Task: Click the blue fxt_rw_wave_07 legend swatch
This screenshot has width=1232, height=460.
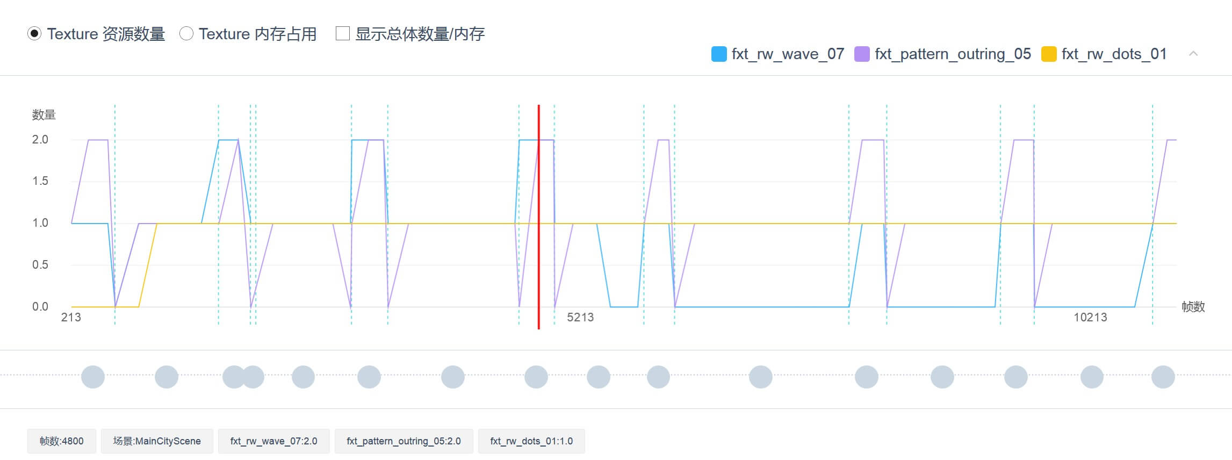Action: pyautogui.click(x=718, y=54)
